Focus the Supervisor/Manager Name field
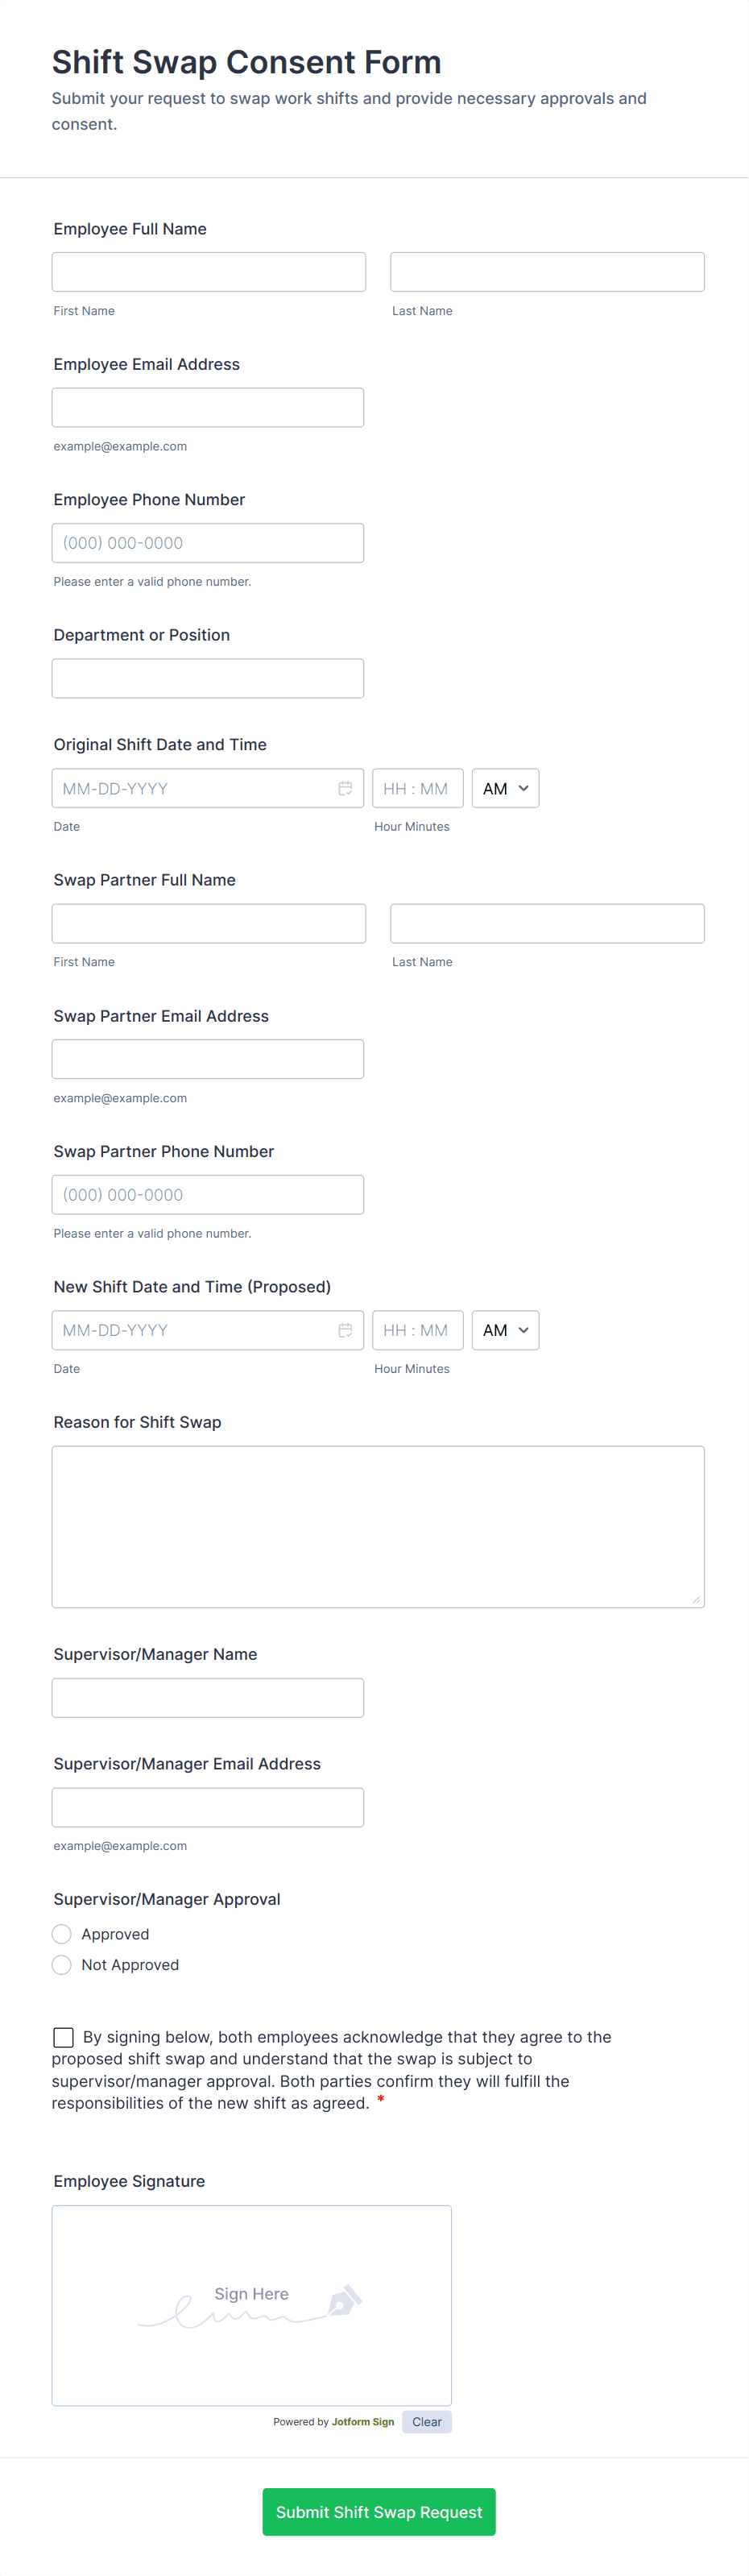 207,1697
